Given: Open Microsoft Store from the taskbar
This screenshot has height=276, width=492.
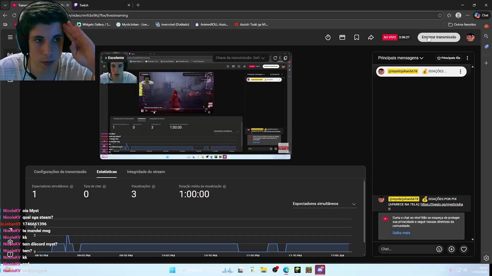Looking at the screenshot, I should pos(252,270).
